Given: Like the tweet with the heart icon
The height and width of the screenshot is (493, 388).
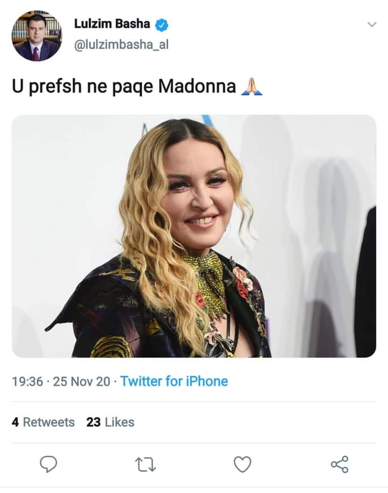Looking at the screenshot, I should [x=242, y=464].
